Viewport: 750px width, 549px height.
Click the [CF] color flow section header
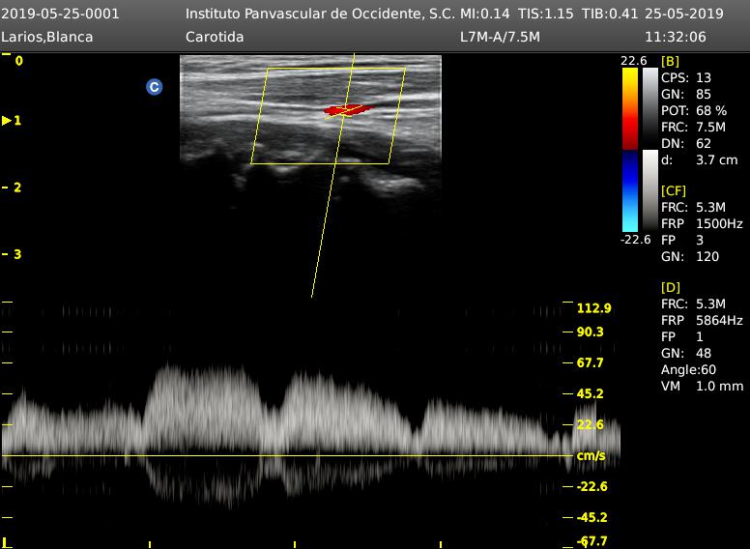674,190
